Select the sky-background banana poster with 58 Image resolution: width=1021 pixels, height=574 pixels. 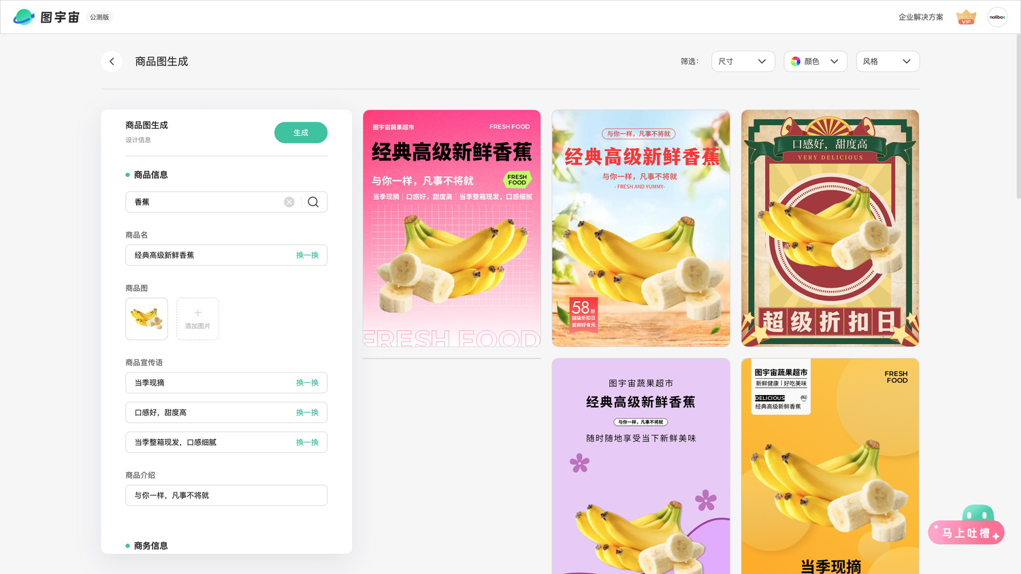pyautogui.click(x=641, y=229)
